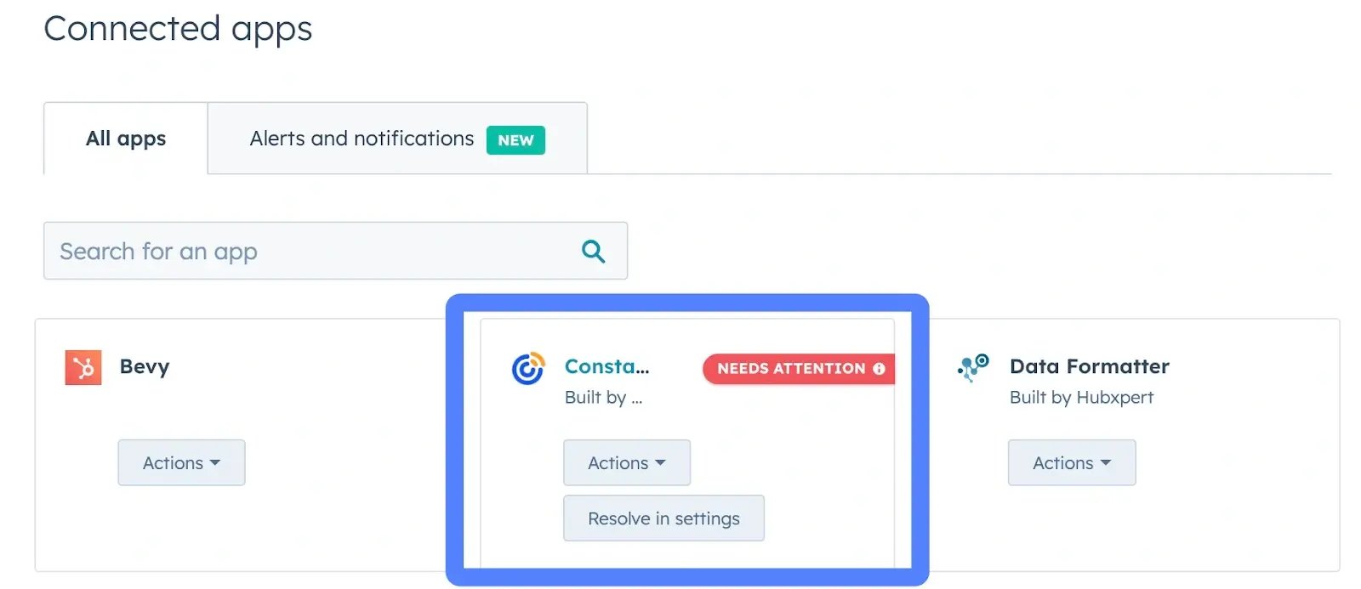The height and width of the screenshot is (589, 1361).
Task: Expand the chevron on Bevy's Actions button
Action: (214, 463)
